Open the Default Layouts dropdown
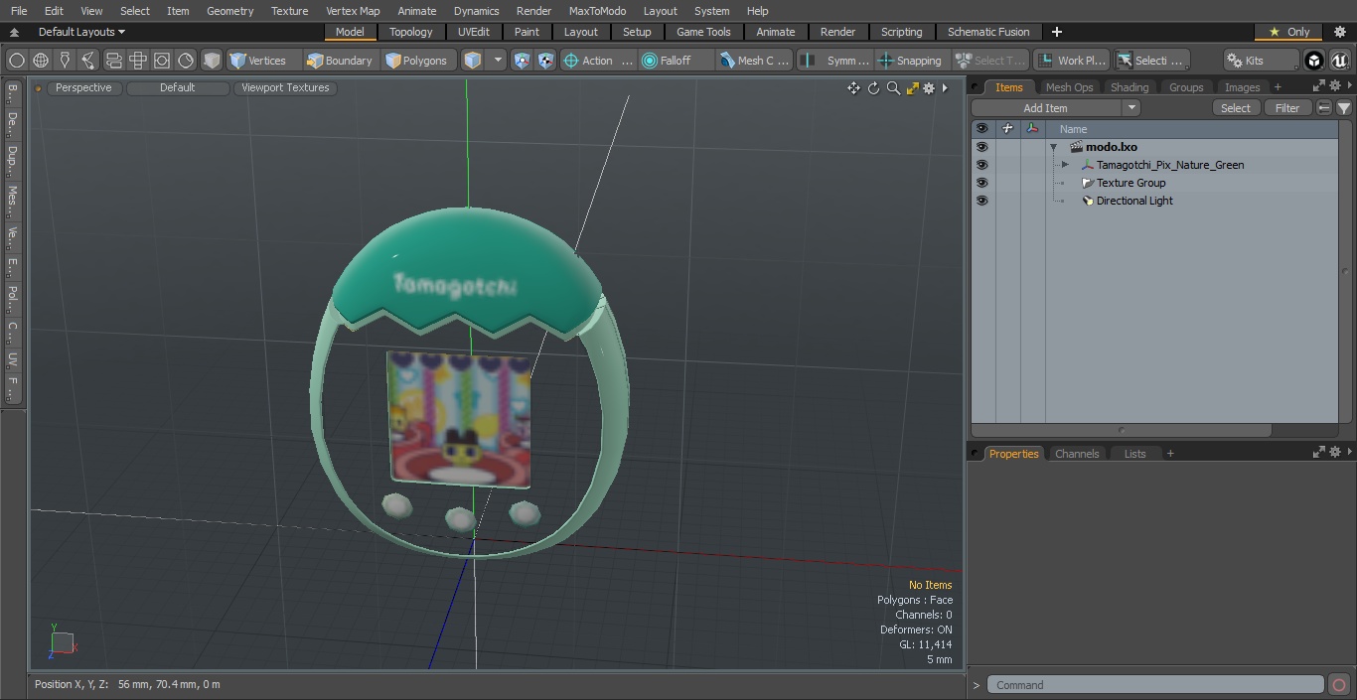1357x700 pixels. 81,32
